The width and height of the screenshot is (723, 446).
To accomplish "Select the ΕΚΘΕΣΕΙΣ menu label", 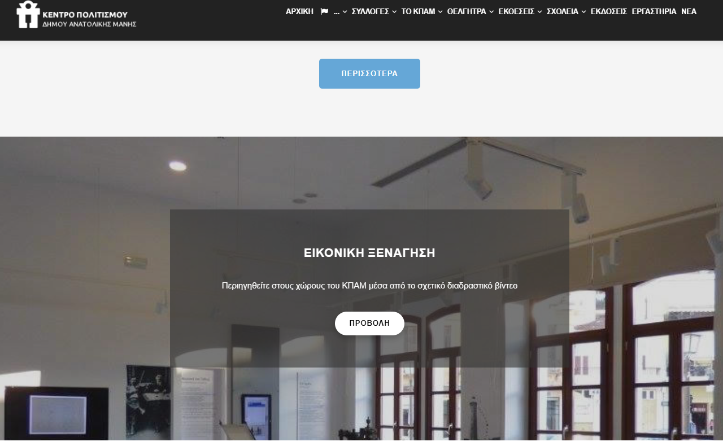I will click(516, 11).
